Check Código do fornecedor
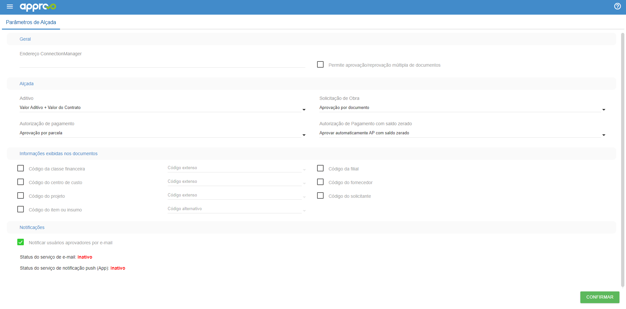Image resolution: width=626 pixels, height=309 pixels. (320, 182)
